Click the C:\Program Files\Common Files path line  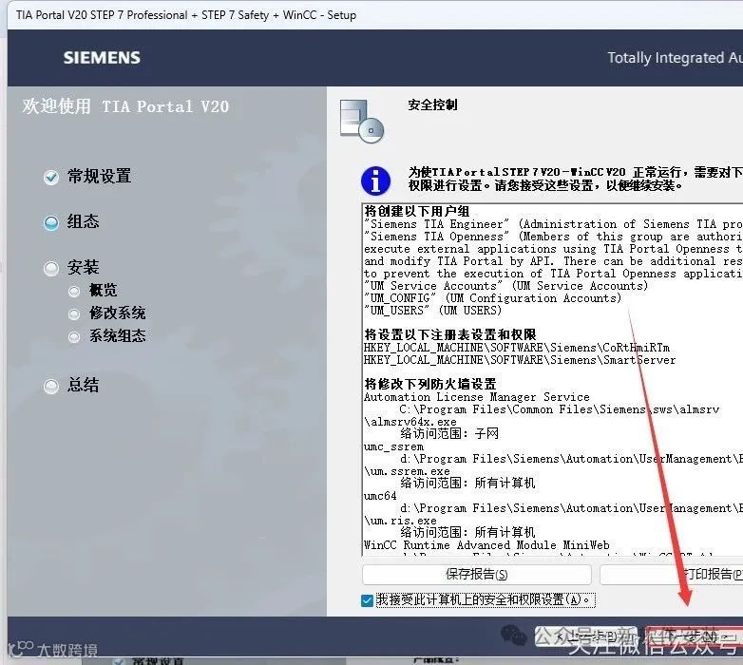[559, 409]
